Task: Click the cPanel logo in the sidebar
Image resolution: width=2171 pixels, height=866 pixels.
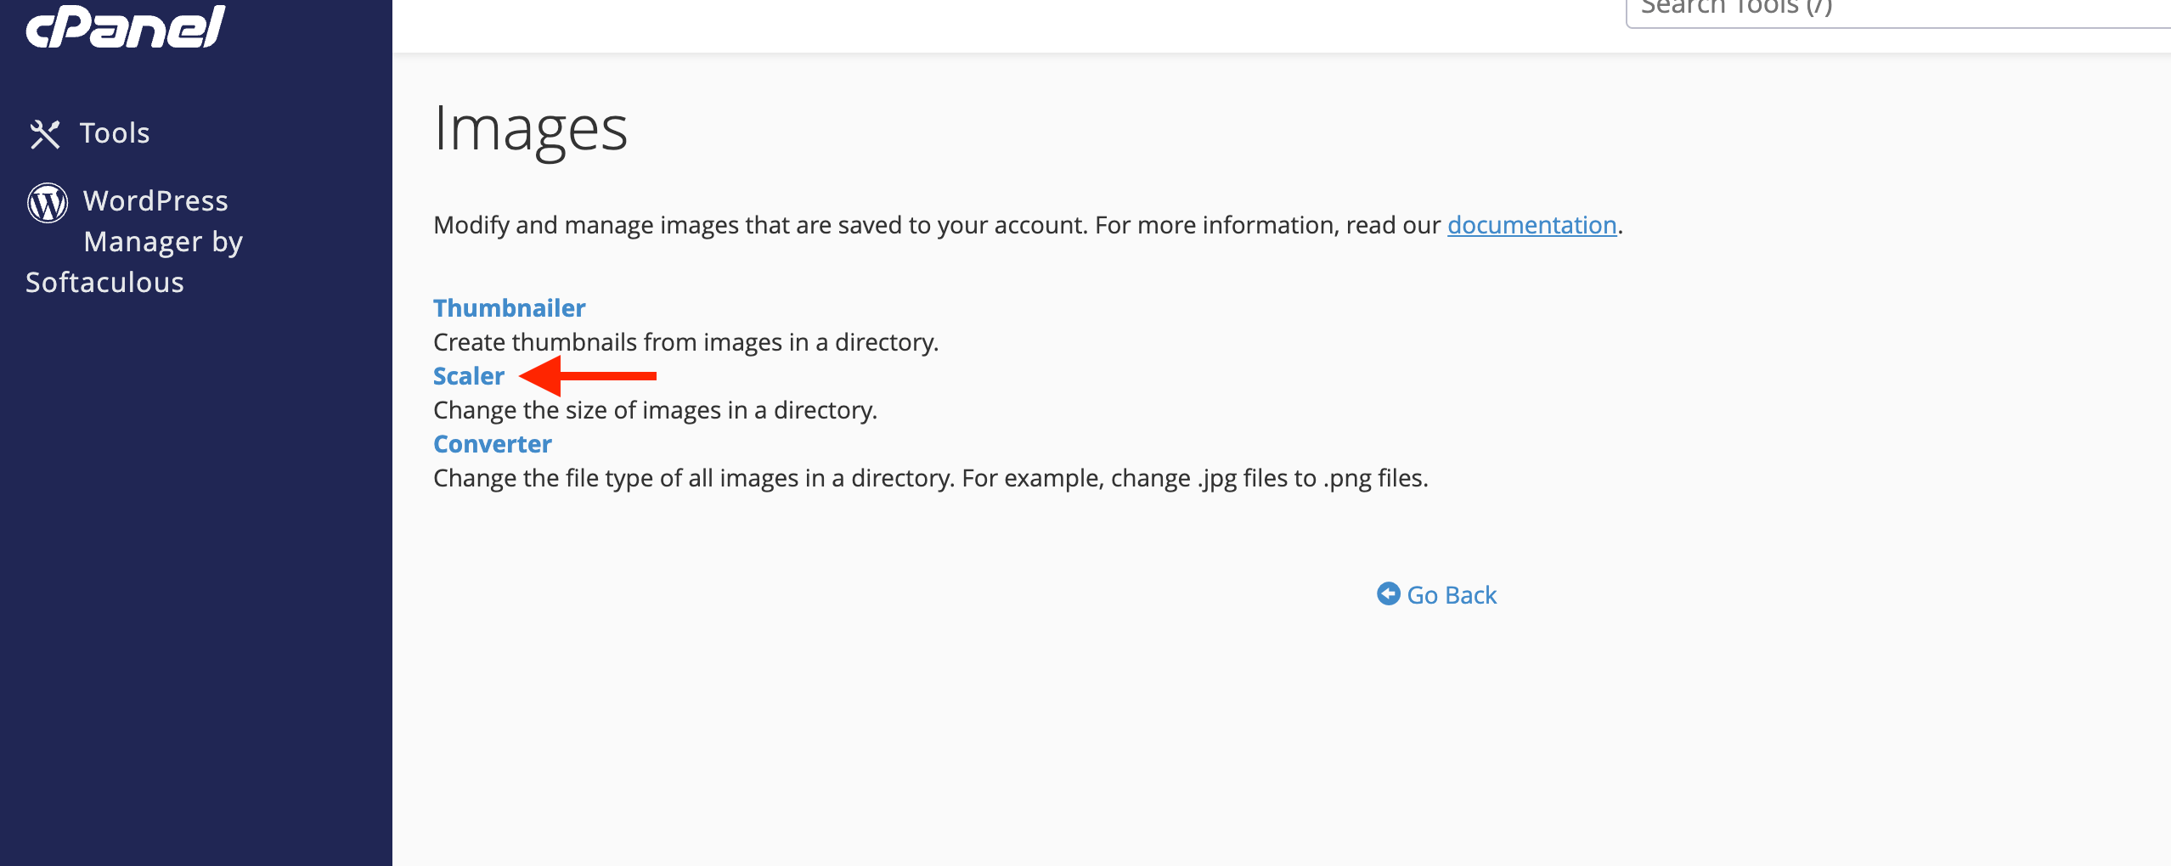Action: pos(126,26)
